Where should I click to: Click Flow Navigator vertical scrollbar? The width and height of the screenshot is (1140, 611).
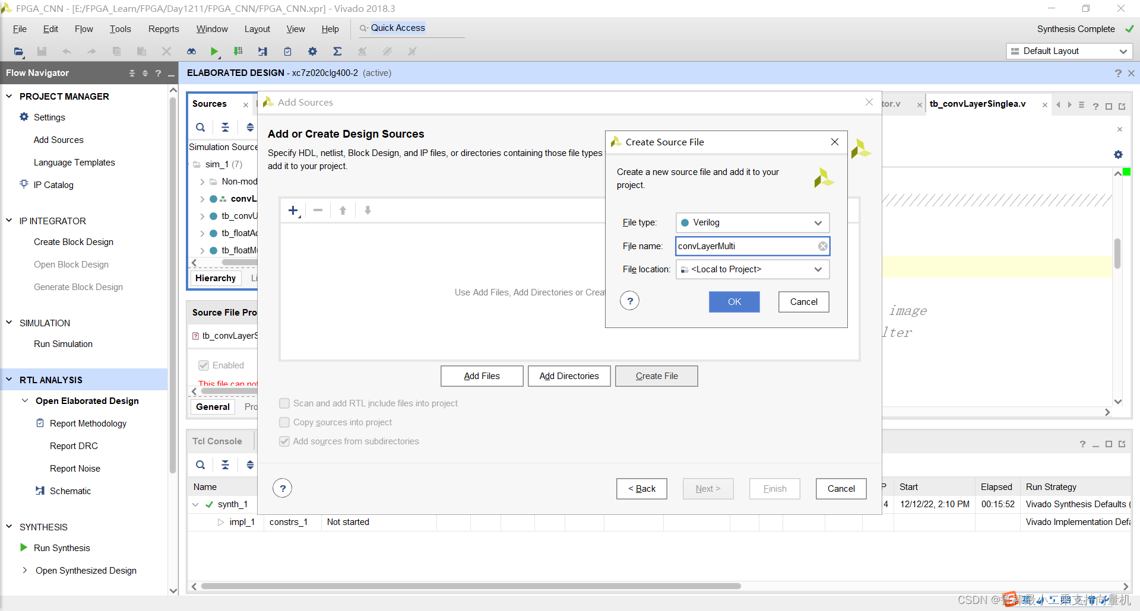point(173,285)
